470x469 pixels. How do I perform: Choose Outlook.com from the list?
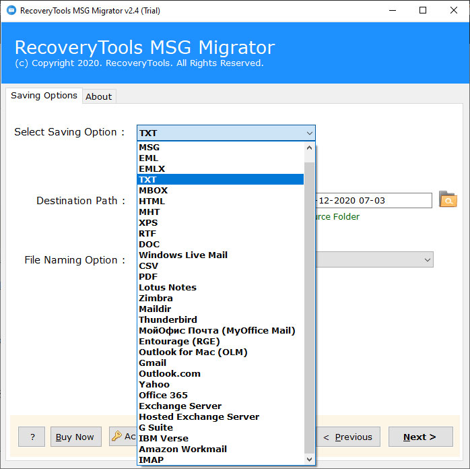[220, 374]
